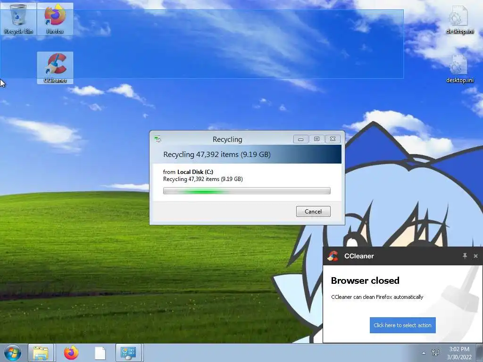Dismiss the CCleaner notification popup
The image size is (483, 362).
475,256
